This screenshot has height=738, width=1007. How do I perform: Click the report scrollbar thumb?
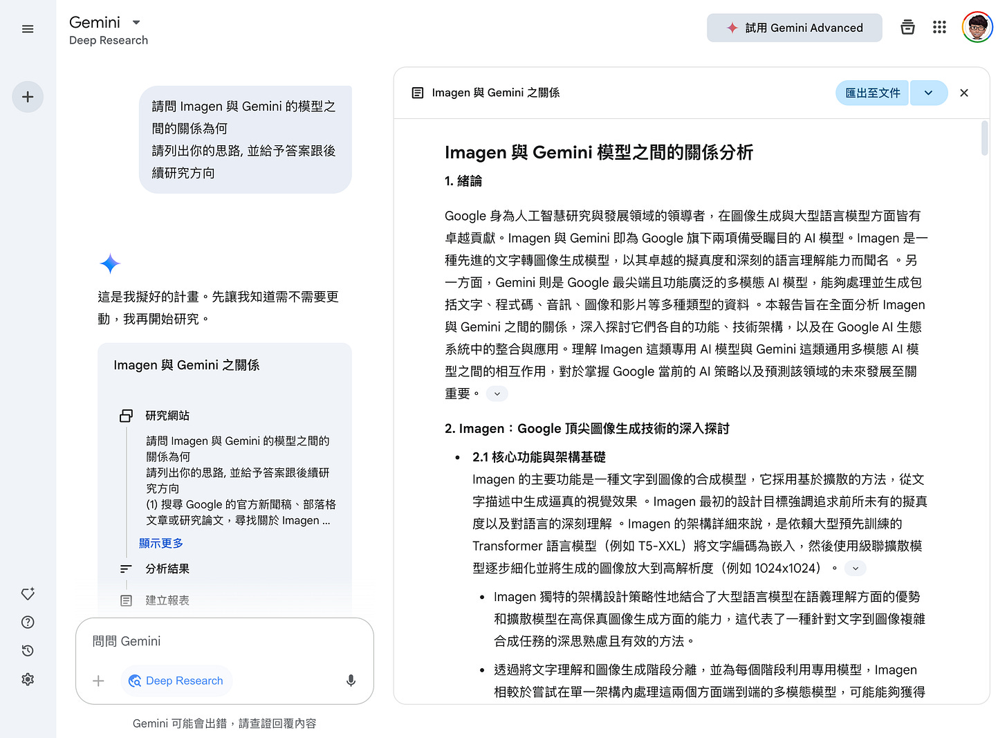coord(984,138)
